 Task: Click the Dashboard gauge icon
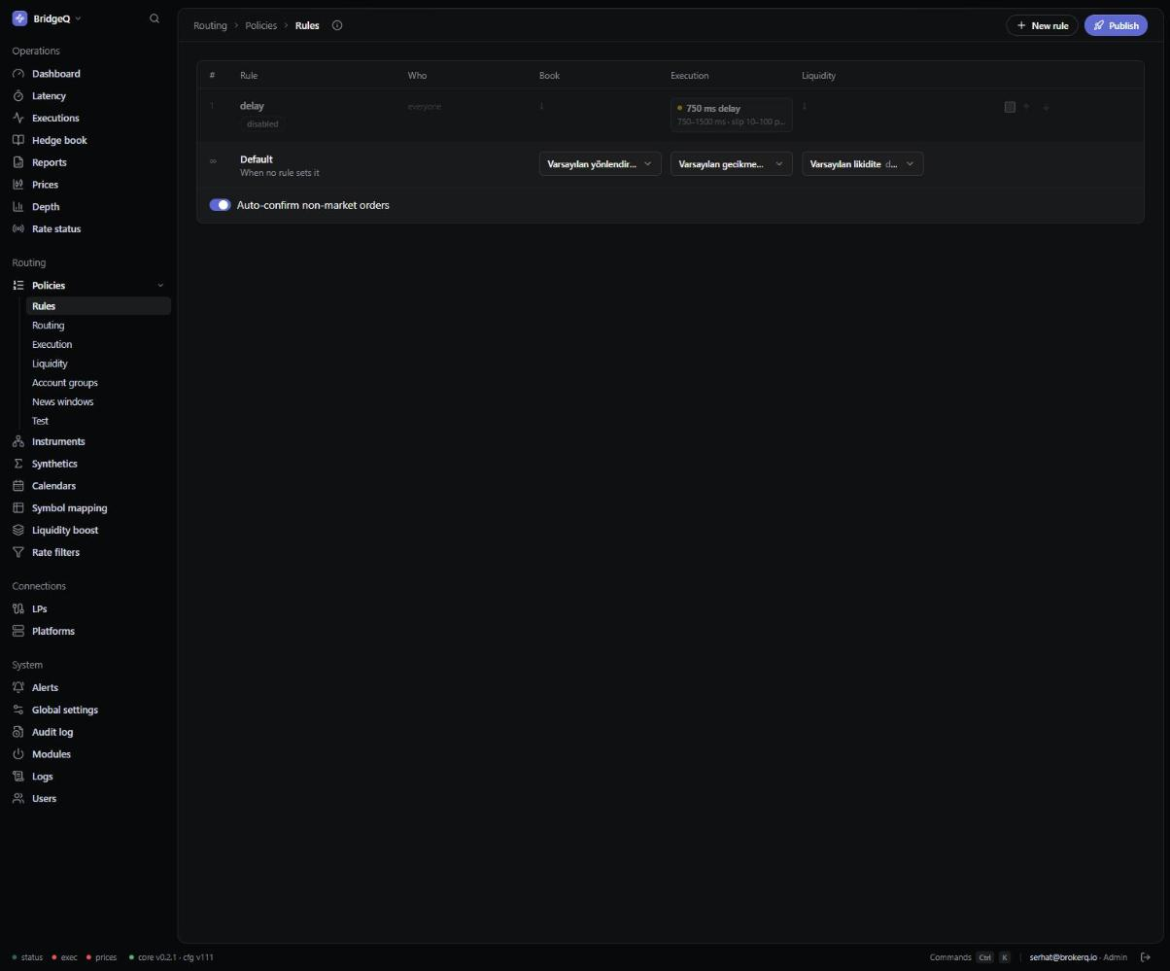pyautogui.click(x=18, y=74)
